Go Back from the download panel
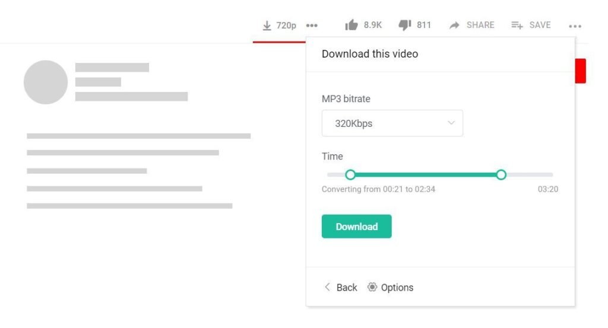The image size is (608, 328). pos(340,287)
